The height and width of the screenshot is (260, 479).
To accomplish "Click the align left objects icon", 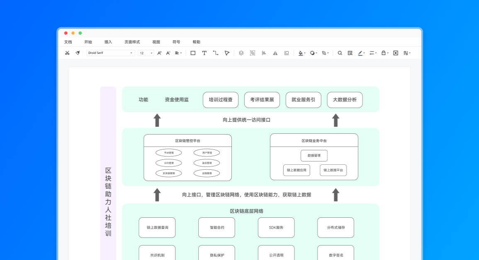I will tap(264, 53).
